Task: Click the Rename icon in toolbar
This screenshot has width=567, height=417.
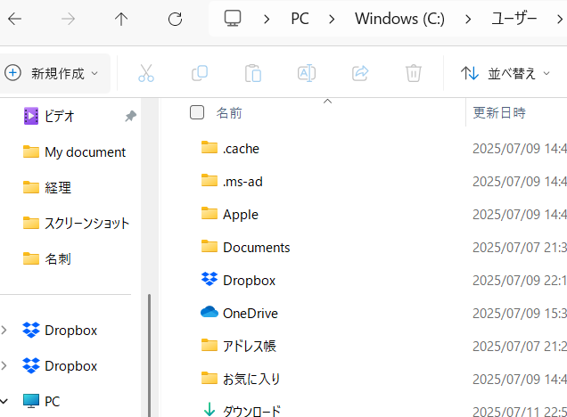Action: click(x=307, y=73)
